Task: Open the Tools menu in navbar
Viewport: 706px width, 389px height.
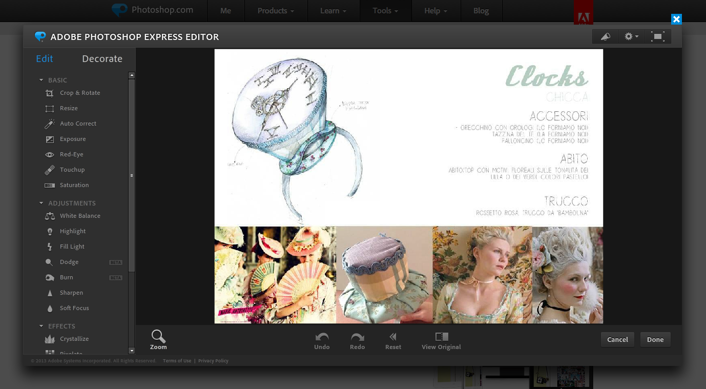Action: tap(385, 11)
